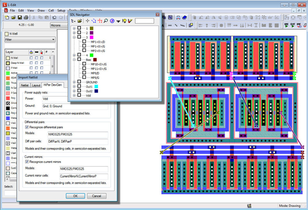Run DRC with the green play icon
The width and height of the screenshot is (308, 210).
287,25
